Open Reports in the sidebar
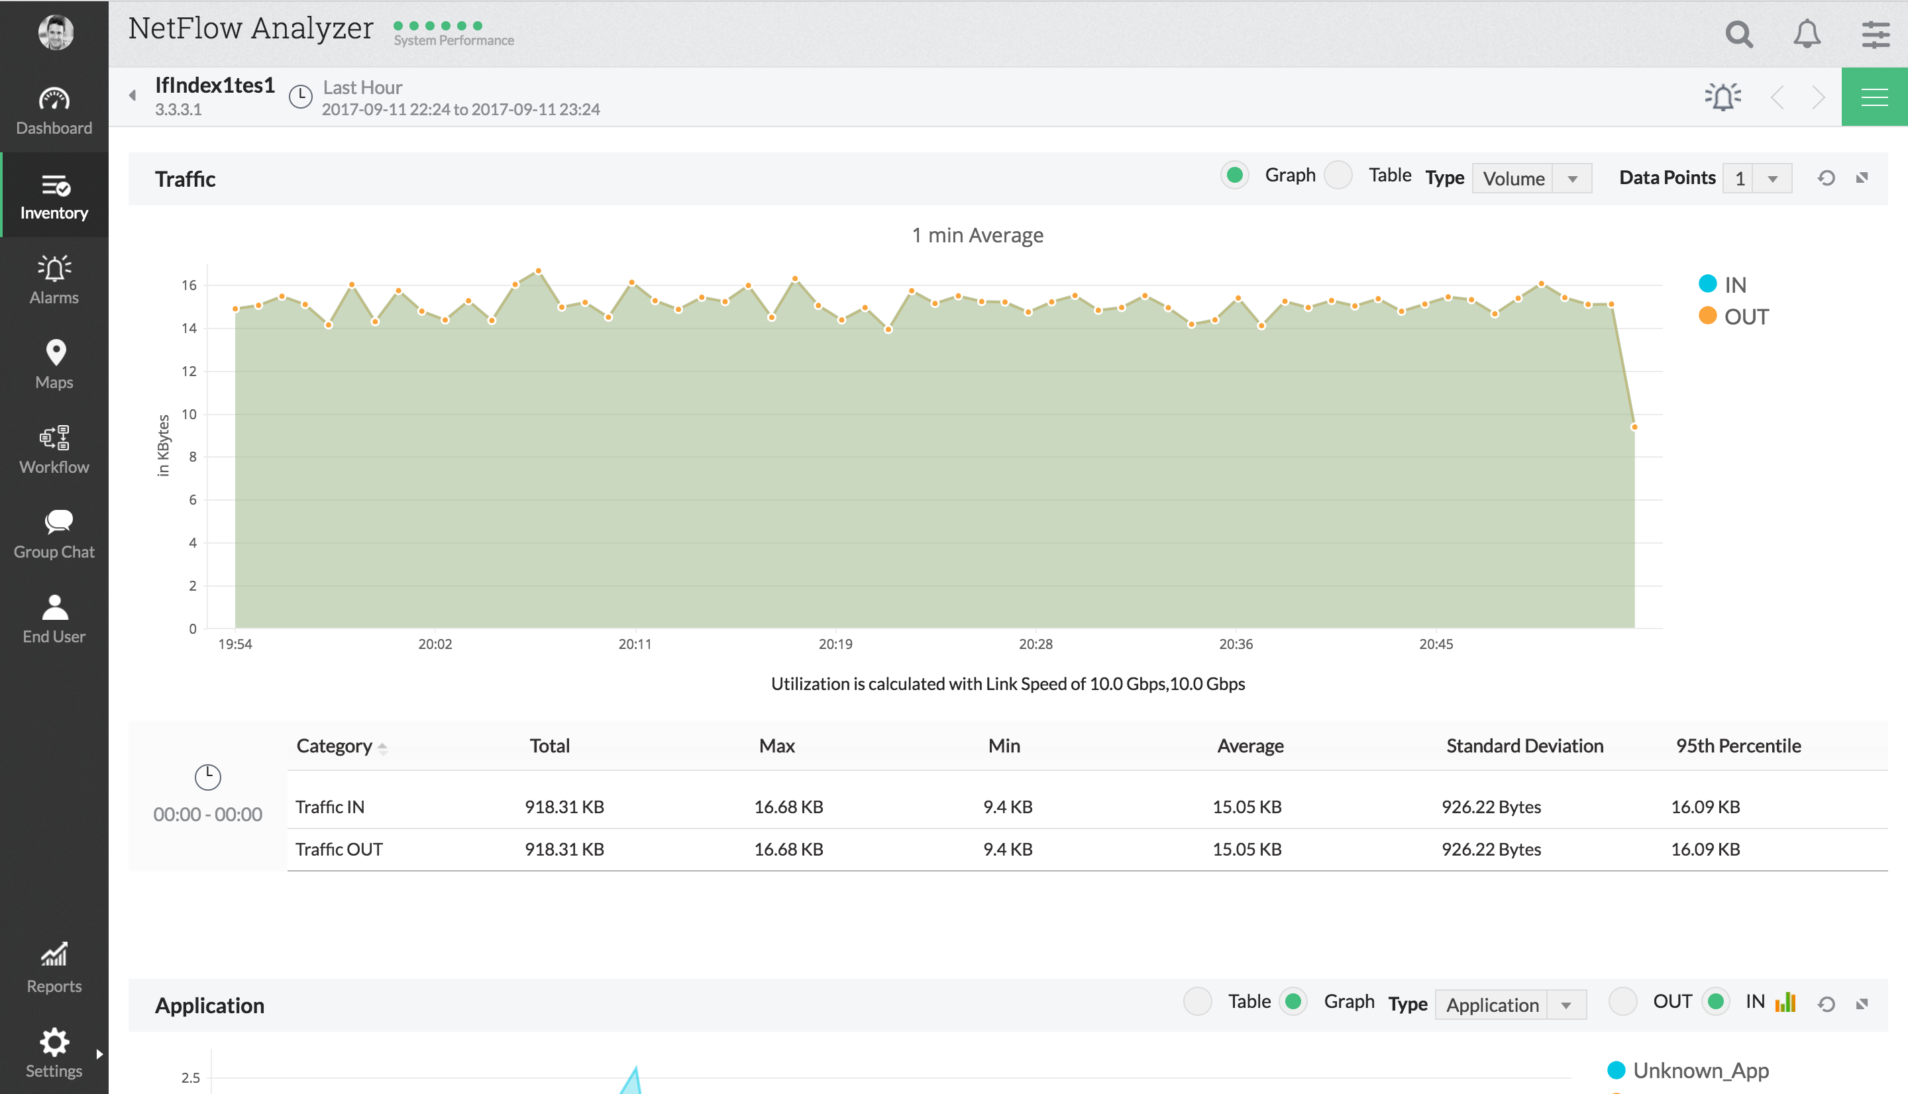Viewport: 1908px width, 1094px height. [54, 969]
